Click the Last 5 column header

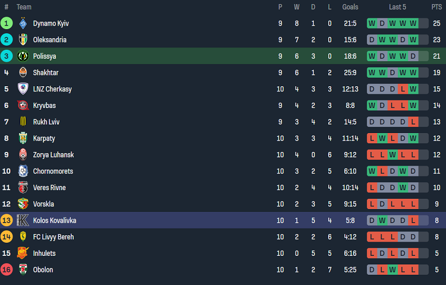(397, 7)
